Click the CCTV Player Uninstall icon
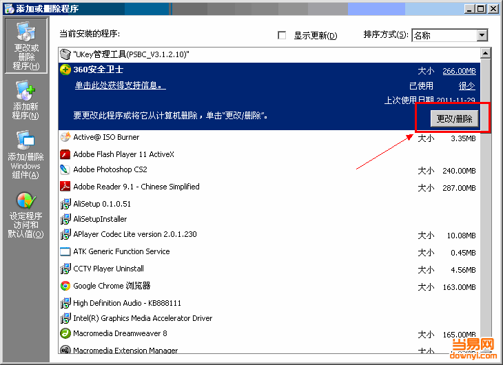This screenshot has height=365, width=503. (x=65, y=269)
